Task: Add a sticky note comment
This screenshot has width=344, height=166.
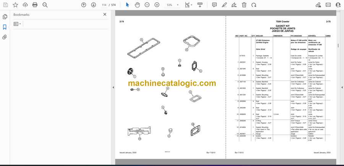Action: 214,5
